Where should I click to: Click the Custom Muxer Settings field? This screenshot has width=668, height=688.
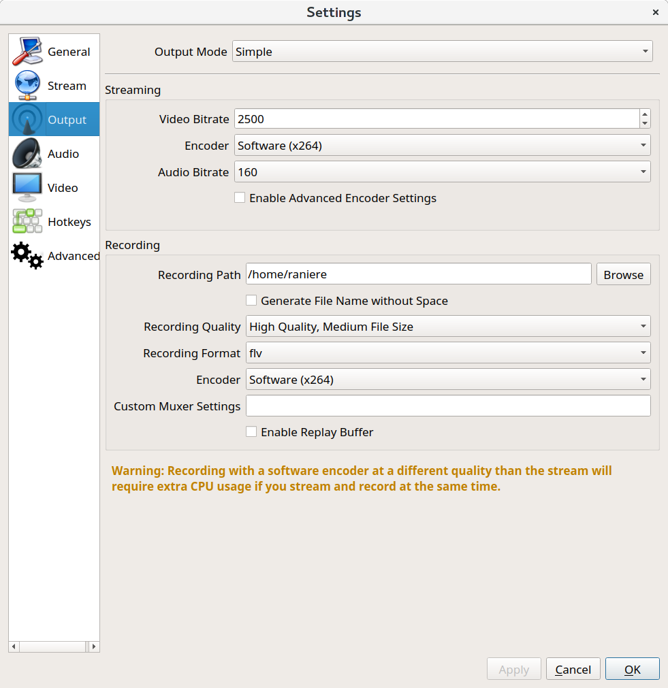448,406
